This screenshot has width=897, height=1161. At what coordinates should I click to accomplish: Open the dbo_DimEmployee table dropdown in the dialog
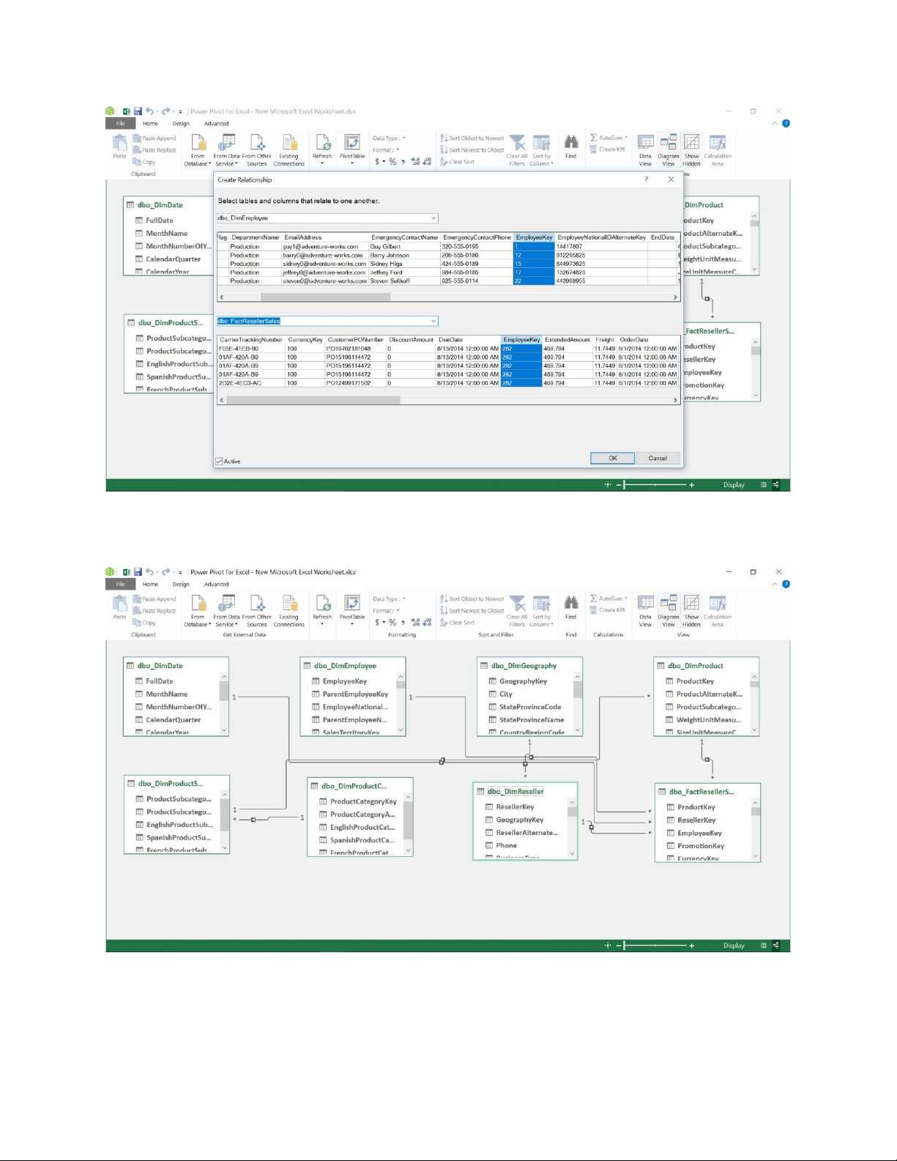tap(433, 218)
